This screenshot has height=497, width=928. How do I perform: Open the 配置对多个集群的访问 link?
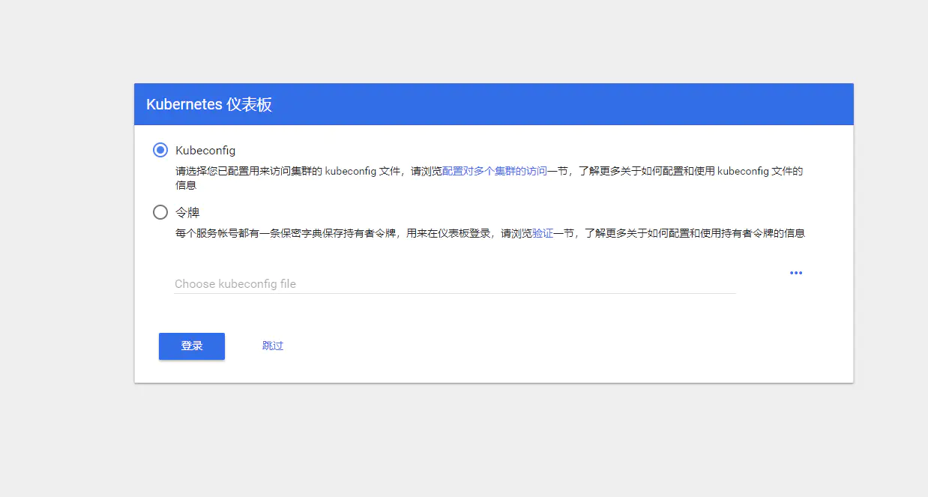(495, 171)
